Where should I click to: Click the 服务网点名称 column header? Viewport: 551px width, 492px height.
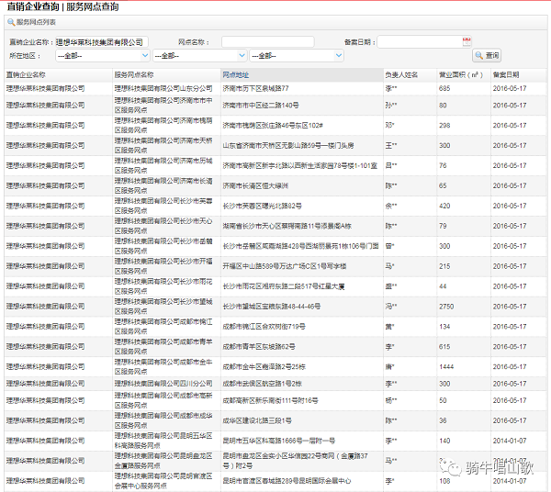click(134, 74)
